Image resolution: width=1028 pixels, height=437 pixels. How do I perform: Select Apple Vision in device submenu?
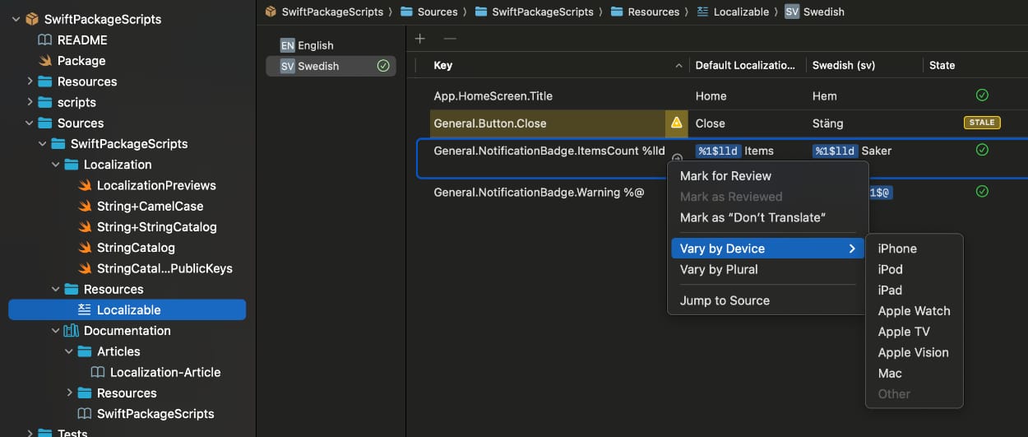pyautogui.click(x=914, y=352)
